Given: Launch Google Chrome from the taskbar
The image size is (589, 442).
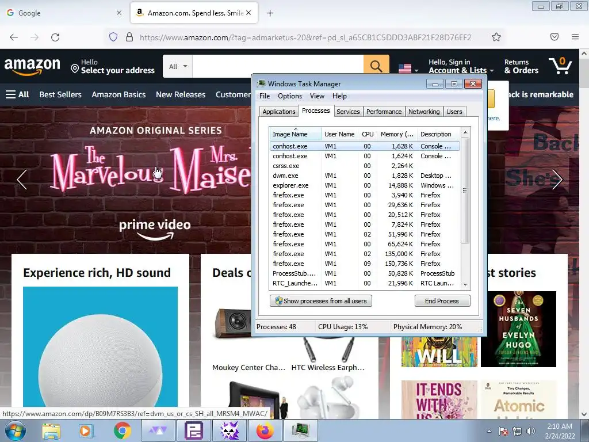Looking at the screenshot, I should tap(122, 430).
